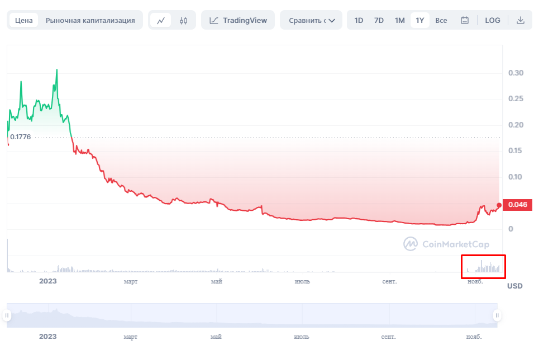The width and height of the screenshot is (534, 345).
Task: Expand the Сравнить с dropdown
Action: coord(311,21)
